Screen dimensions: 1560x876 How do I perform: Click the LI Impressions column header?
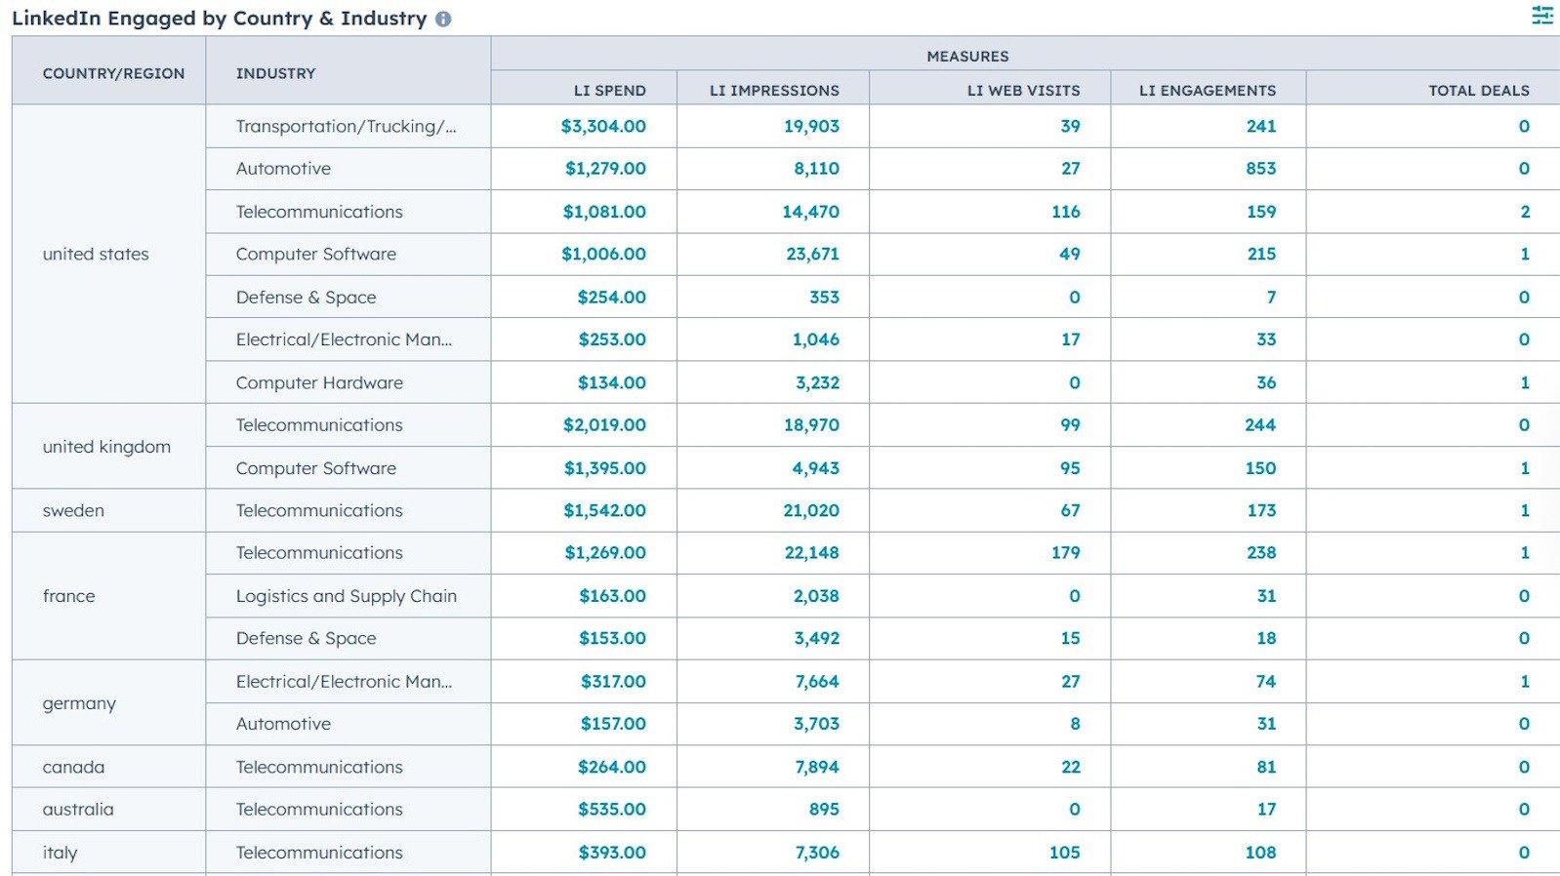point(773,90)
